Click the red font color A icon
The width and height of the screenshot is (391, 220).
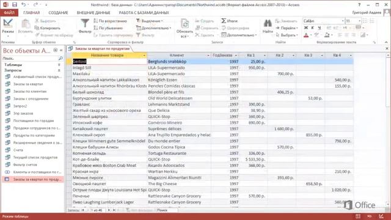(306, 35)
